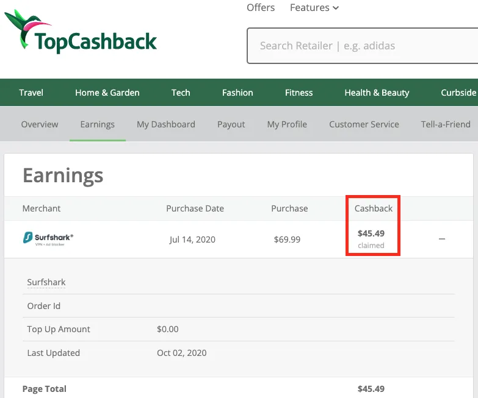478x398 pixels.
Task: Open the Home & Garden category
Action: [x=107, y=93]
